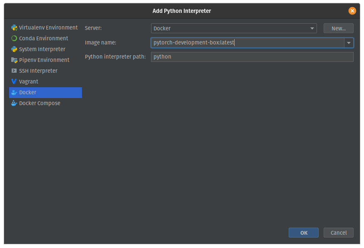Choose the "SSH Interpreter" label in the list
Image resolution: width=364 pixels, height=248 pixels.
pyautogui.click(x=38, y=71)
